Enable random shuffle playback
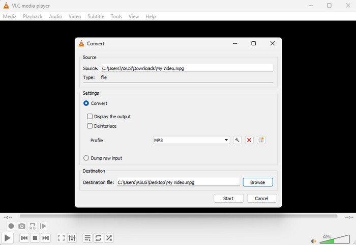This screenshot has height=245, width=356. tap(109, 238)
